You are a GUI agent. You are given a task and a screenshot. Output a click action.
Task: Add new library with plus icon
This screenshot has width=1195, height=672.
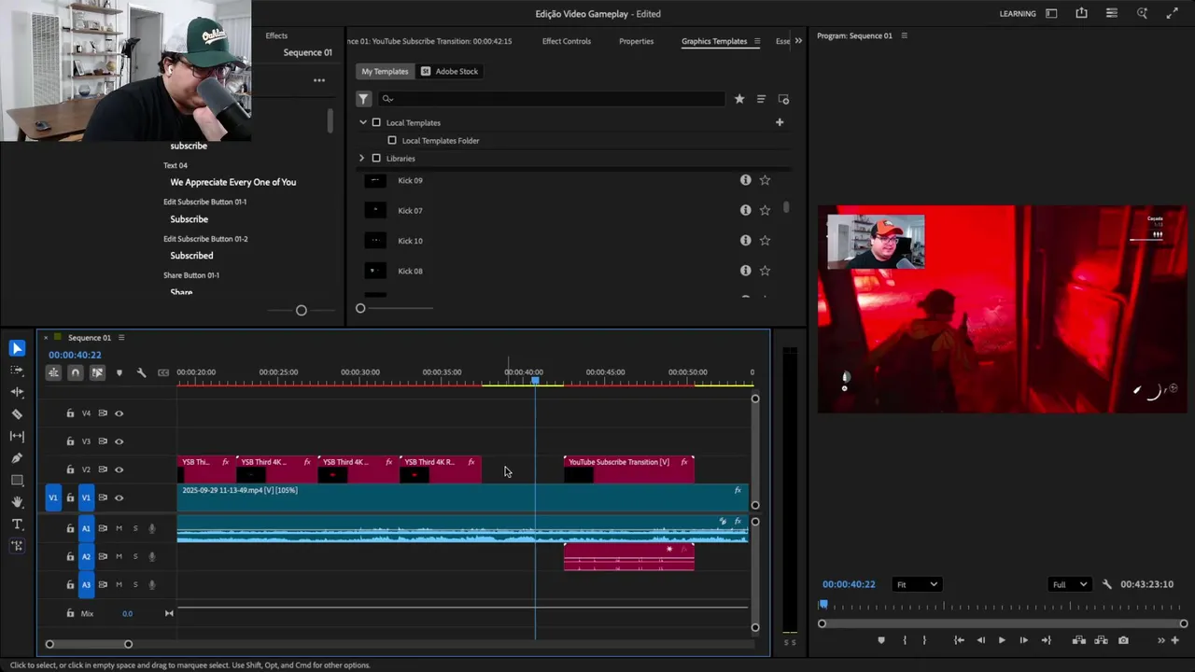point(780,122)
